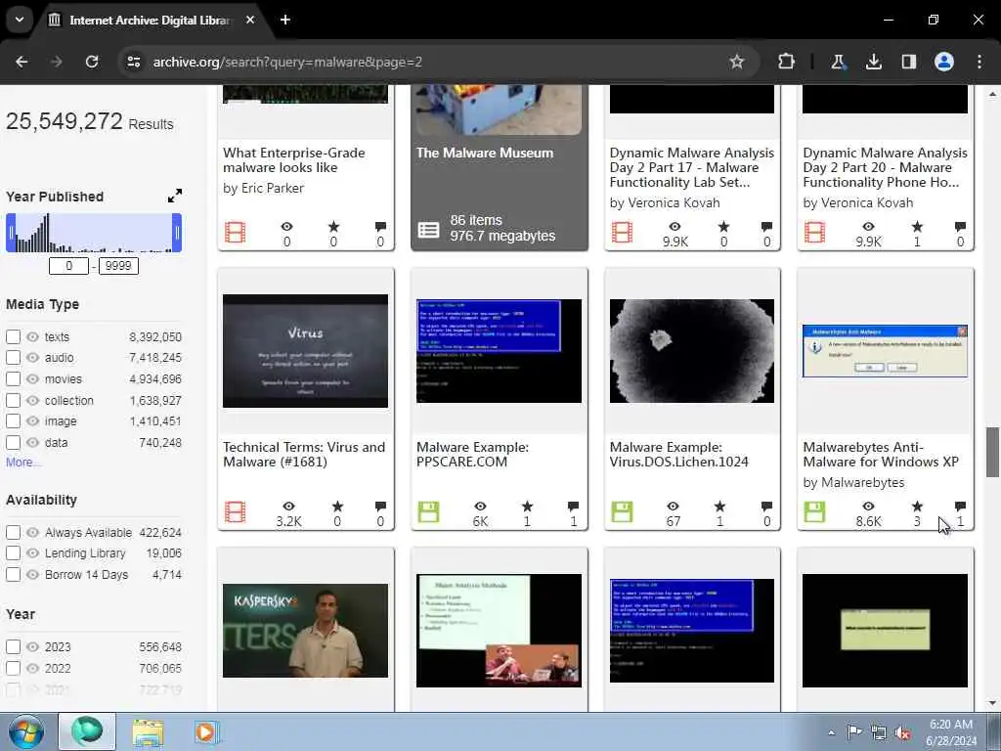Image resolution: width=1001 pixels, height=751 pixels.
Task: Open Malware Example: Virus.DOS.Lichen.1024 title
Action: tap(678, 454)
